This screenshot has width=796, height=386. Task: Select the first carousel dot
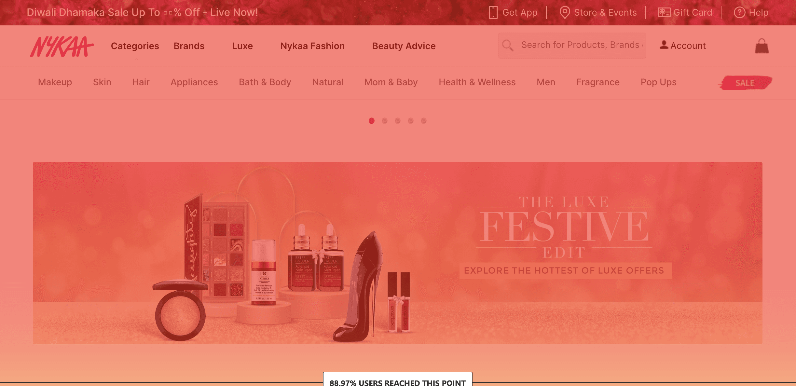372,121
